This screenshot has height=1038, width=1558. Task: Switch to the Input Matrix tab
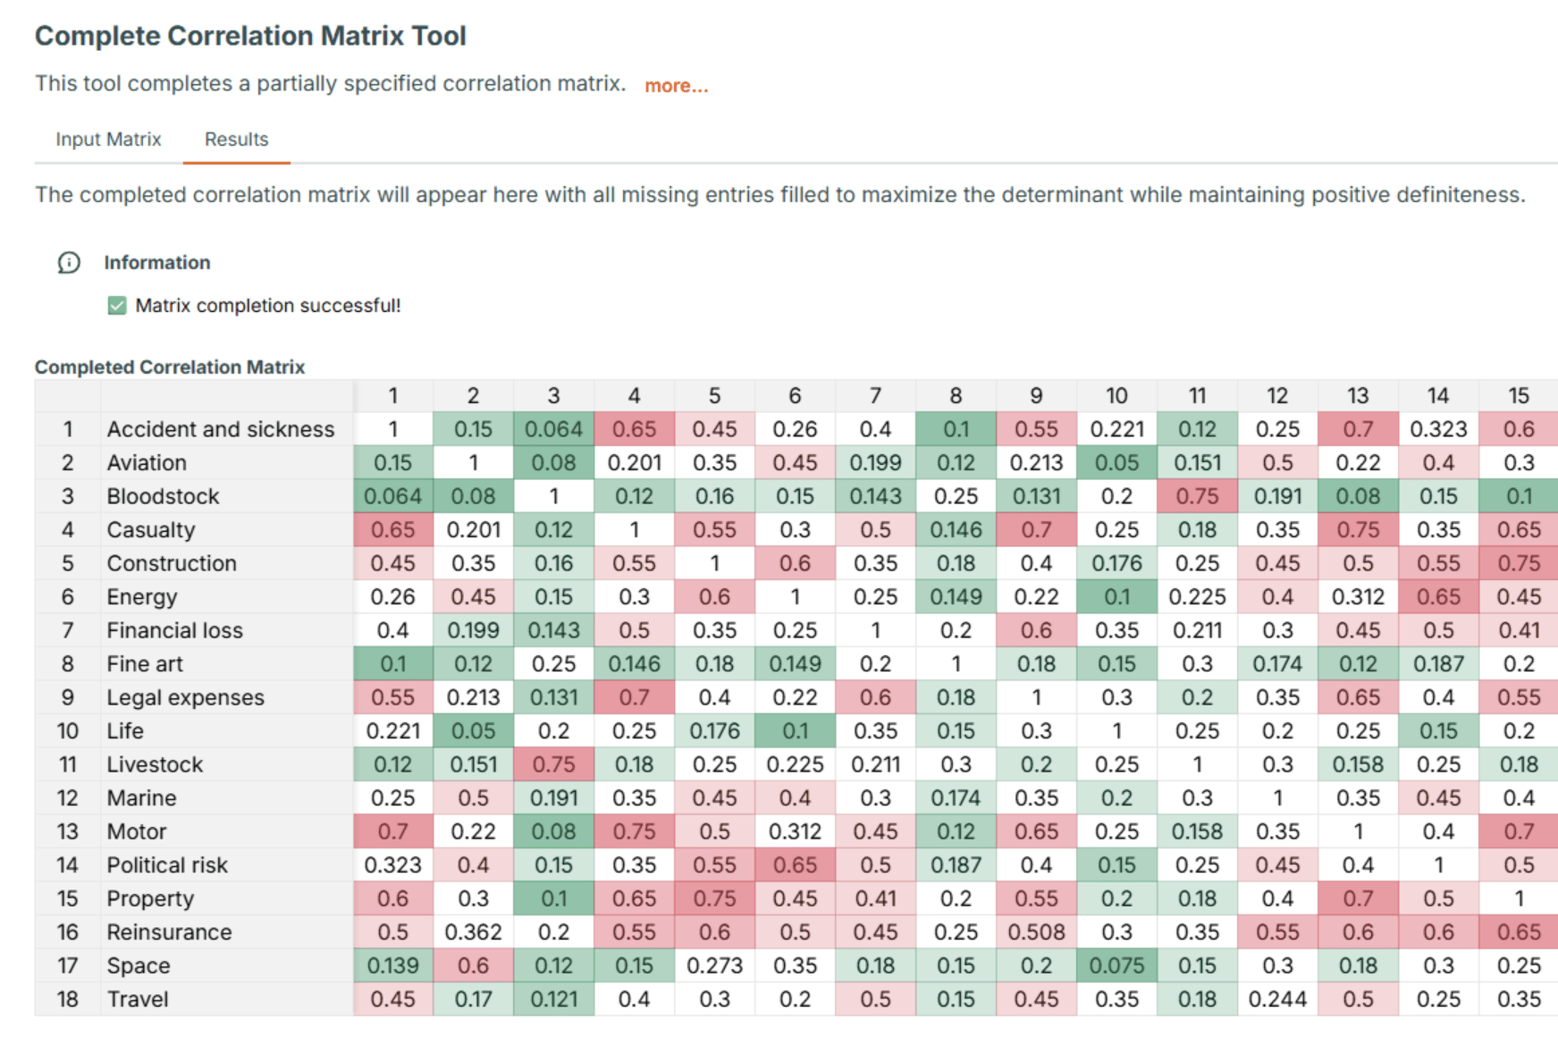coord(108,139)
